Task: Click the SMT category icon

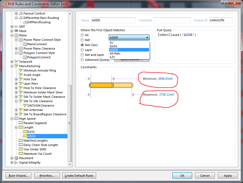Action: [x=16, y=27]
